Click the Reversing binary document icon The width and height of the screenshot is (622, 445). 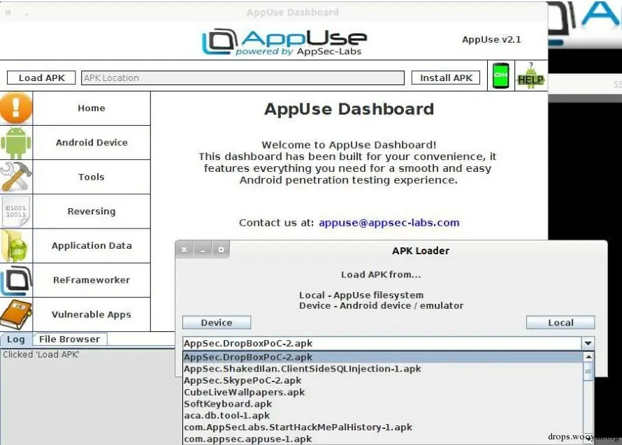(x=16, y=212)
